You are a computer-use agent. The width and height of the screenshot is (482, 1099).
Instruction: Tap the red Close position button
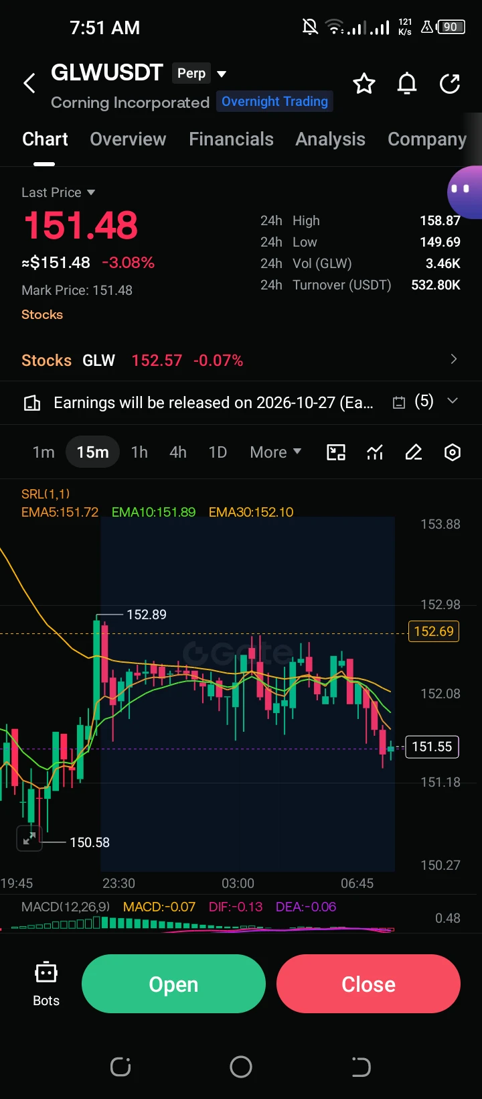(x=368, y=984)
